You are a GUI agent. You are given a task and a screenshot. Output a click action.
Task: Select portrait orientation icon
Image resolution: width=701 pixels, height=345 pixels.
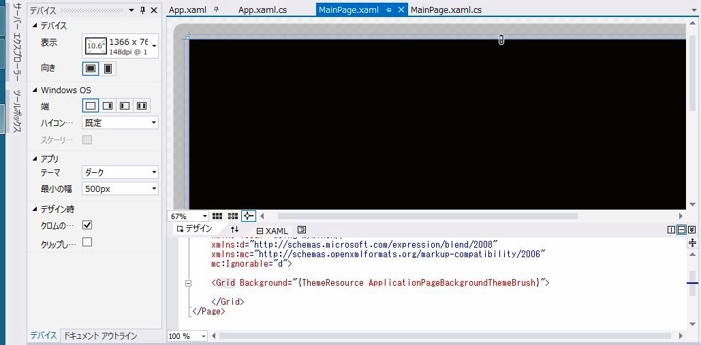108,69
